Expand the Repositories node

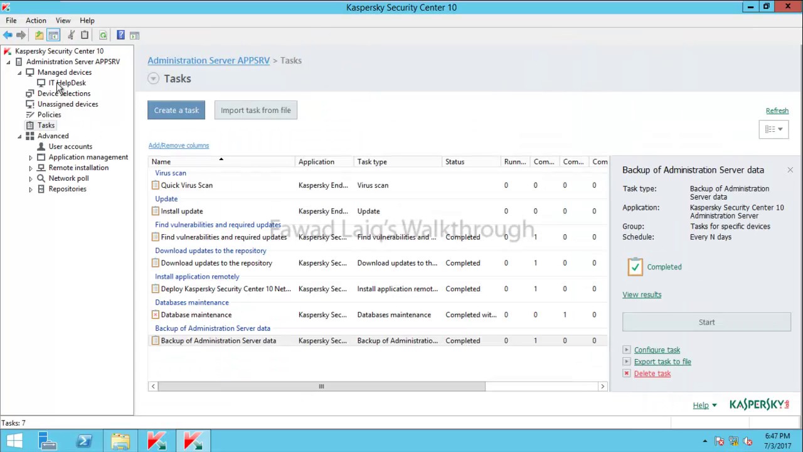(31, 190)
